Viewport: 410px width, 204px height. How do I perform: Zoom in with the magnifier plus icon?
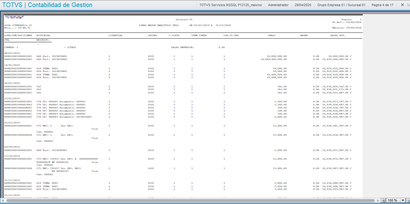point(383,200)
